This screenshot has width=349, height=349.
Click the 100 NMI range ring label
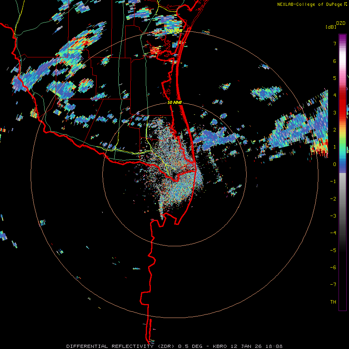tap(174, 31)
